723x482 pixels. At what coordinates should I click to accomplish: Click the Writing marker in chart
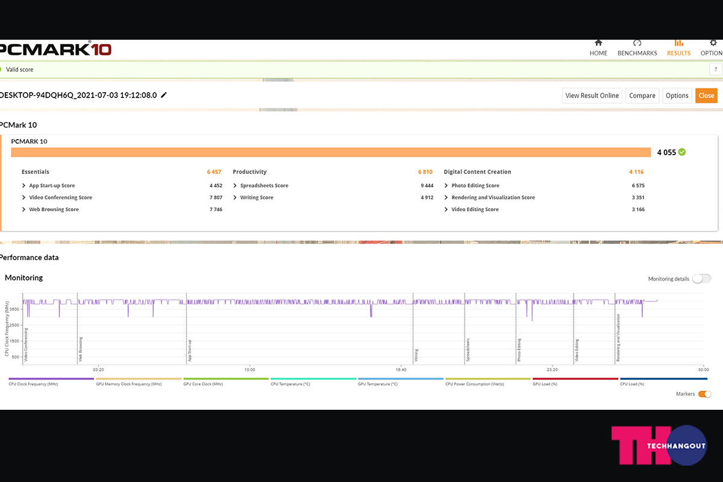point(416,355)
